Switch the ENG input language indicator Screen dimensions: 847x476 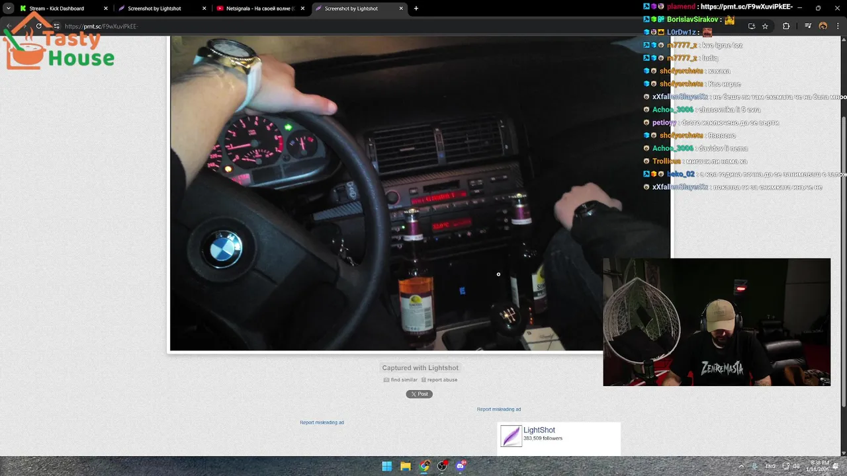(x=770, y=466)
